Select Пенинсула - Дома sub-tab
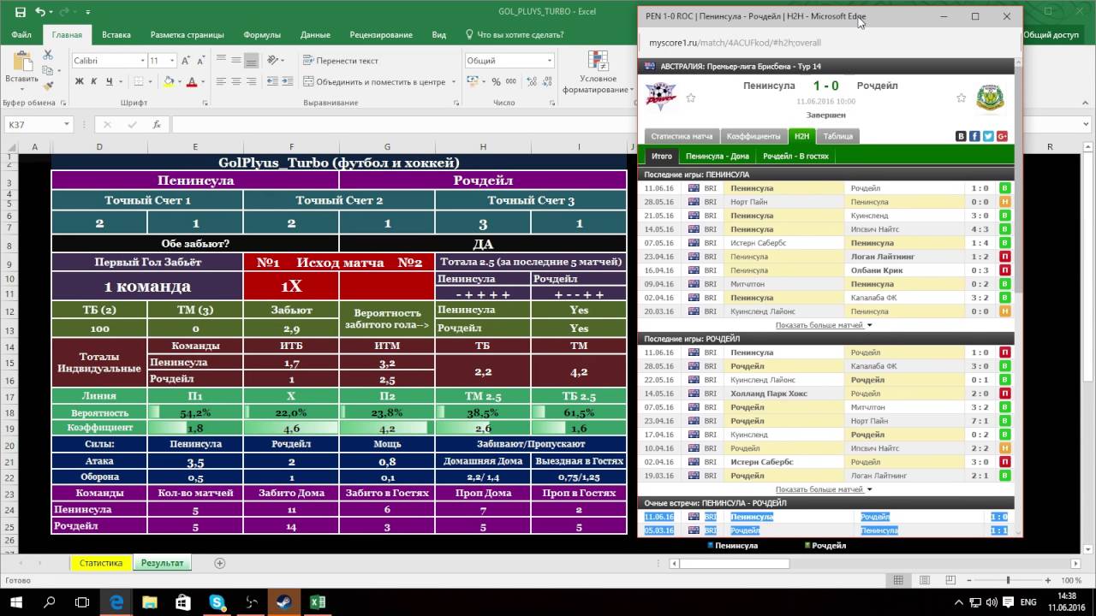The image size is (1096, 616). (718, 156)
